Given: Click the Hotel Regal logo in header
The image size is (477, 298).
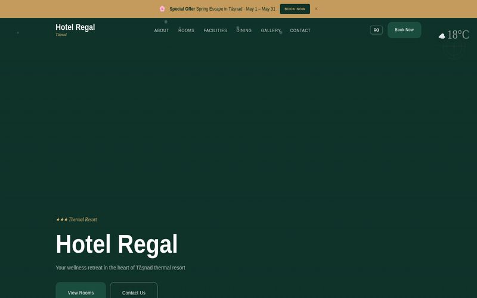Looking at the screenshot, I should point(75,29).
